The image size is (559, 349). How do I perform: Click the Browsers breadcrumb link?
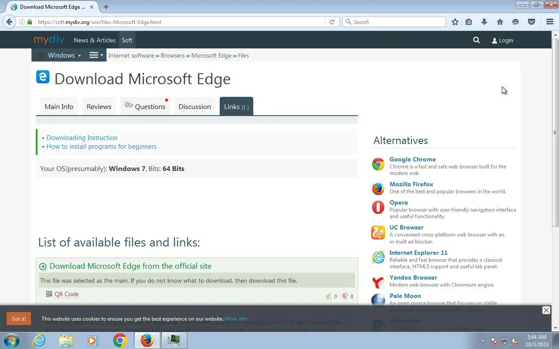click(x=173, y=55)
